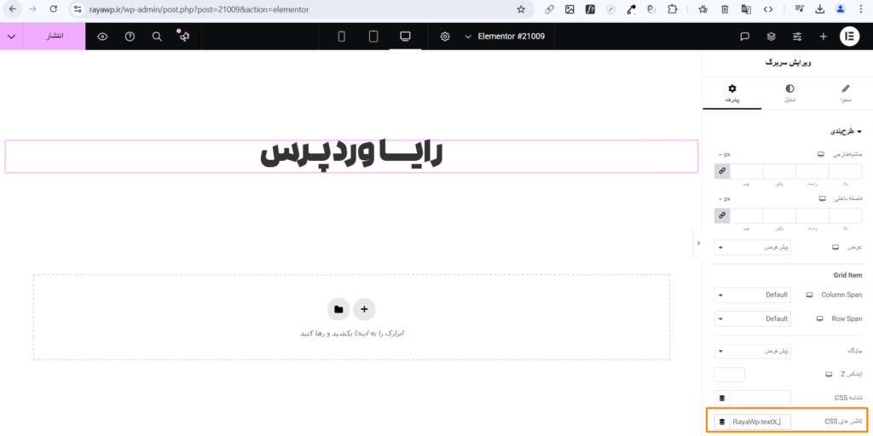Open dynamic tags icon for CSS ID
This screenshot has width=873, height=436.
tap(722, 399)
